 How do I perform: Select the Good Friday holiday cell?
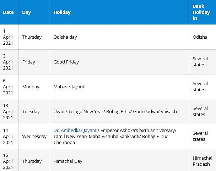[66, 62]
